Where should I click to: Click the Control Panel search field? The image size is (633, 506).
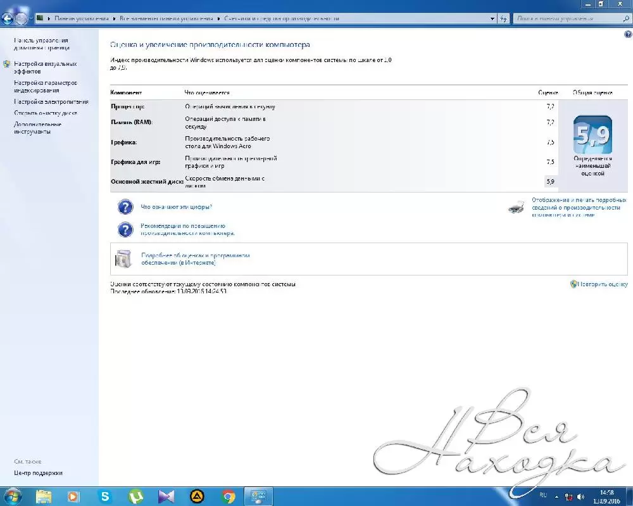(x=570, y=18)
